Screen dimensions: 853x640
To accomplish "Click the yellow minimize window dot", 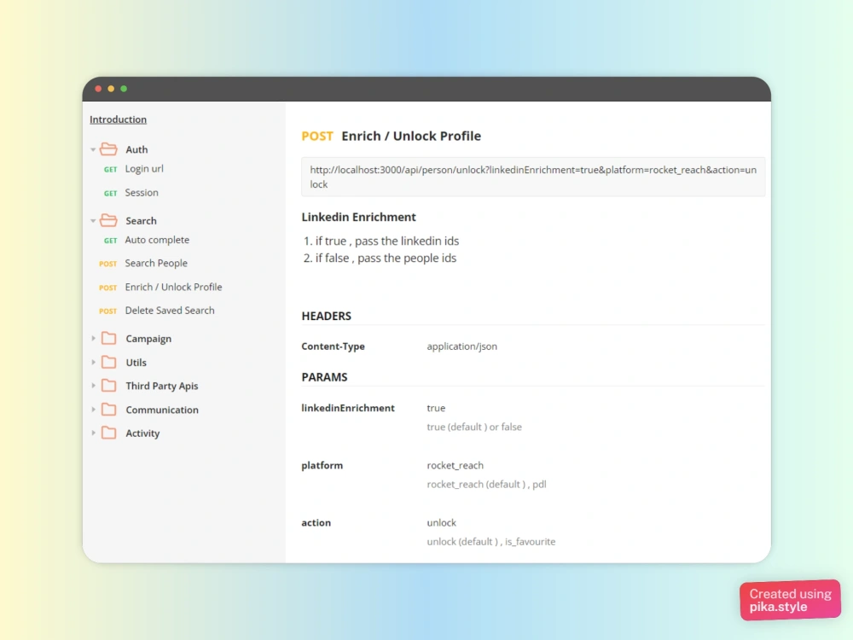I will [x=111, y=89].
